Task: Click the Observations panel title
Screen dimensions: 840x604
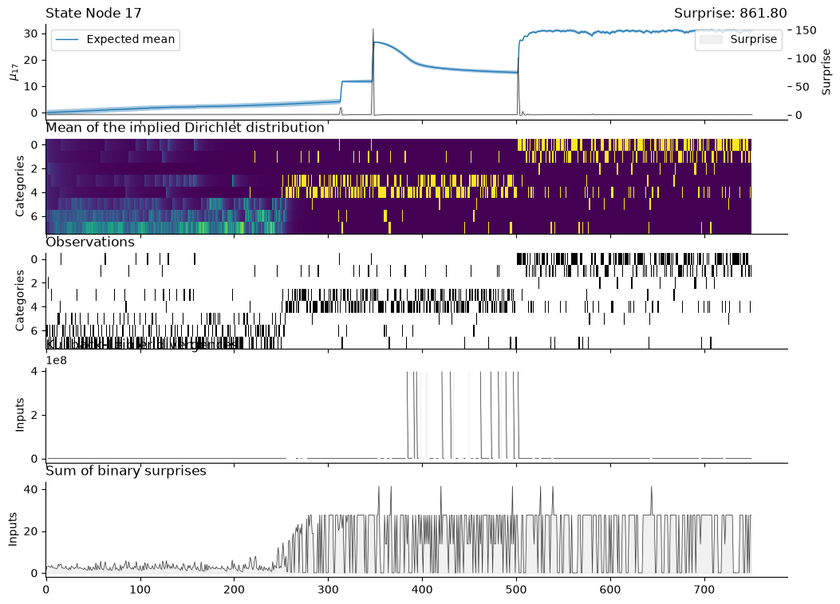Action: click(x=90, y=243)
